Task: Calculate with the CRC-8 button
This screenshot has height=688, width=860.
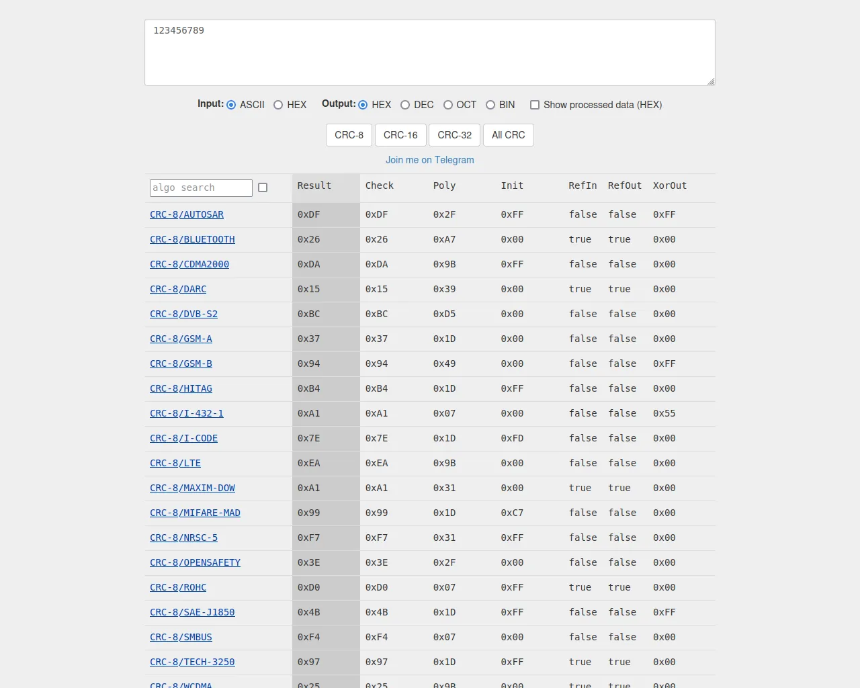Action: point(349,135)
